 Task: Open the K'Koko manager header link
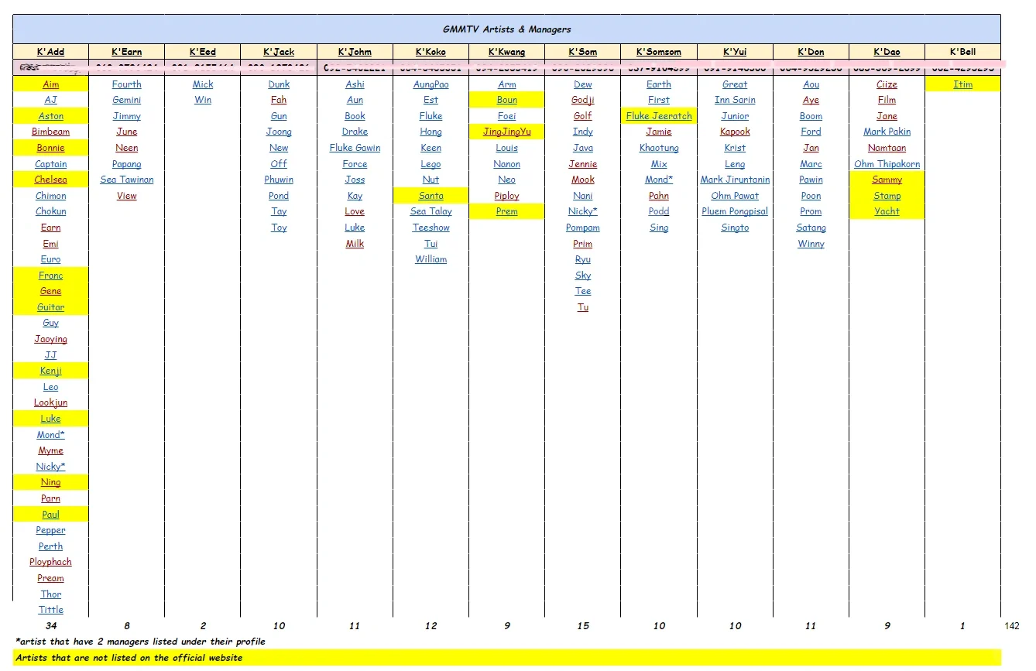pyautogui.click(x=431, y=52)
